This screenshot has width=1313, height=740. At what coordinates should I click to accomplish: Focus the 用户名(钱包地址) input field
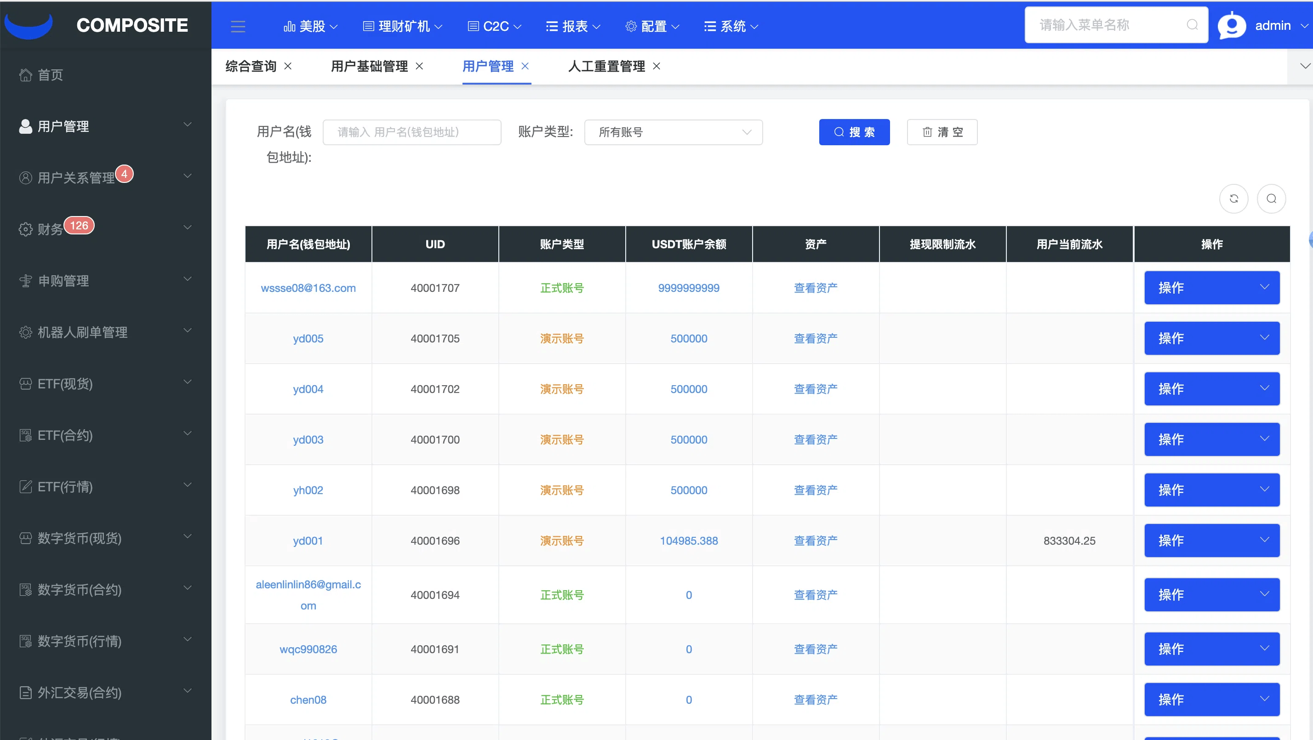click(x=412, y=132)
